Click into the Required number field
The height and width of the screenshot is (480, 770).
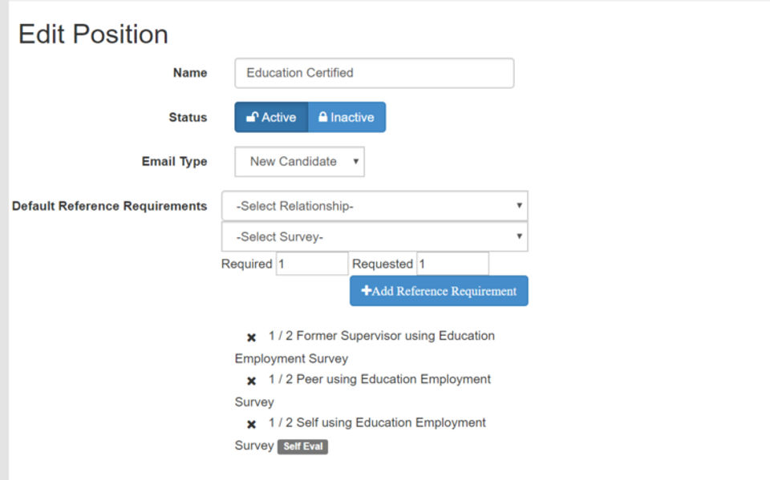tap(312, 264)
